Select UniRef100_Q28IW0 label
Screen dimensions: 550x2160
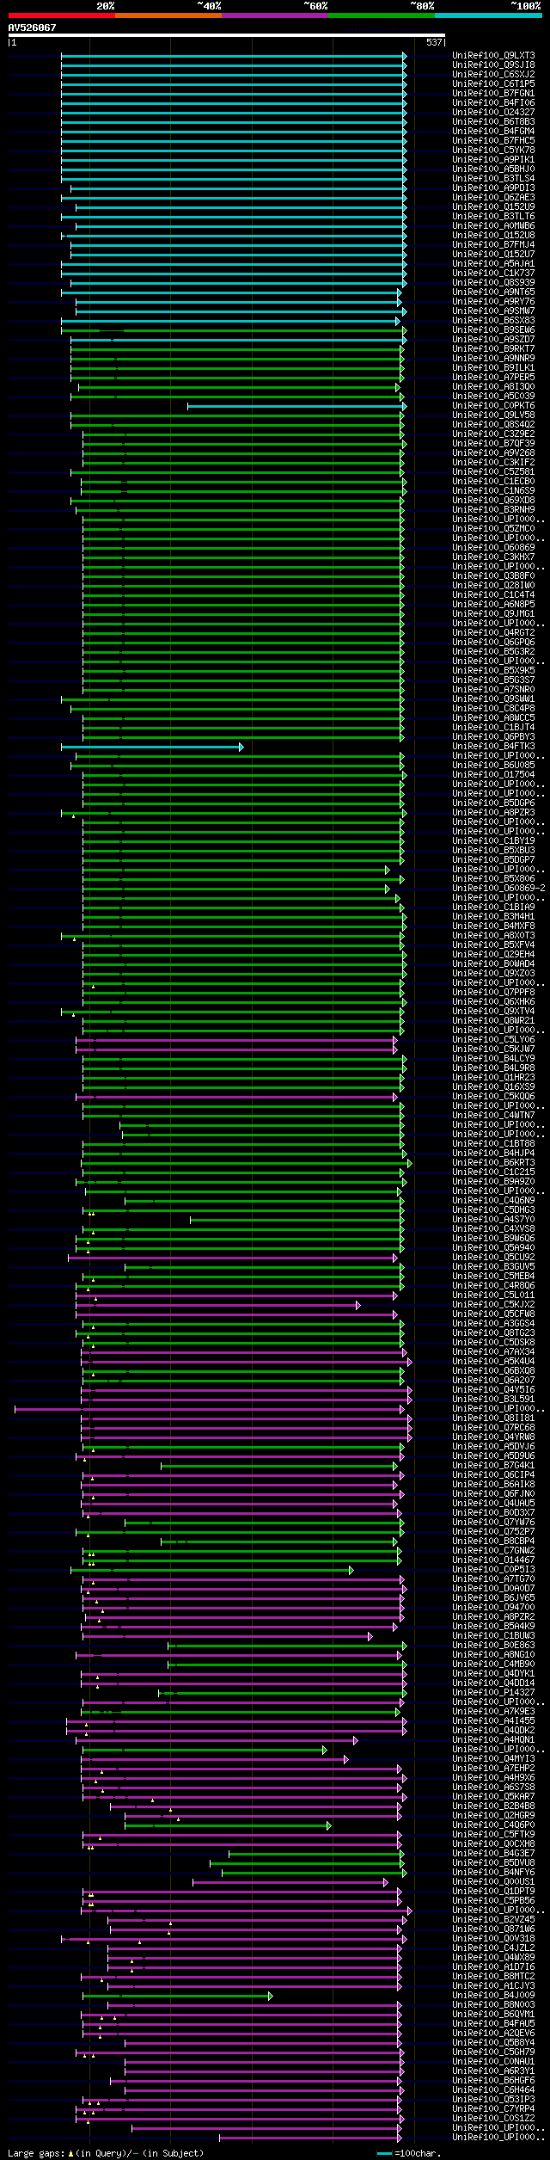coord(493,586)
